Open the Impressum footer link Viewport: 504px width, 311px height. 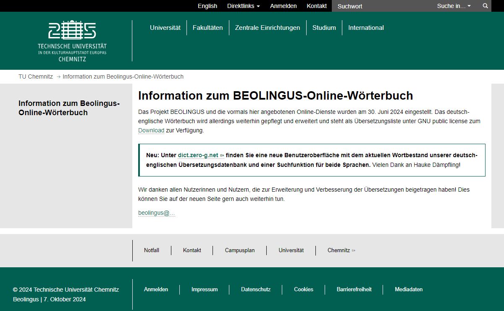205,290
